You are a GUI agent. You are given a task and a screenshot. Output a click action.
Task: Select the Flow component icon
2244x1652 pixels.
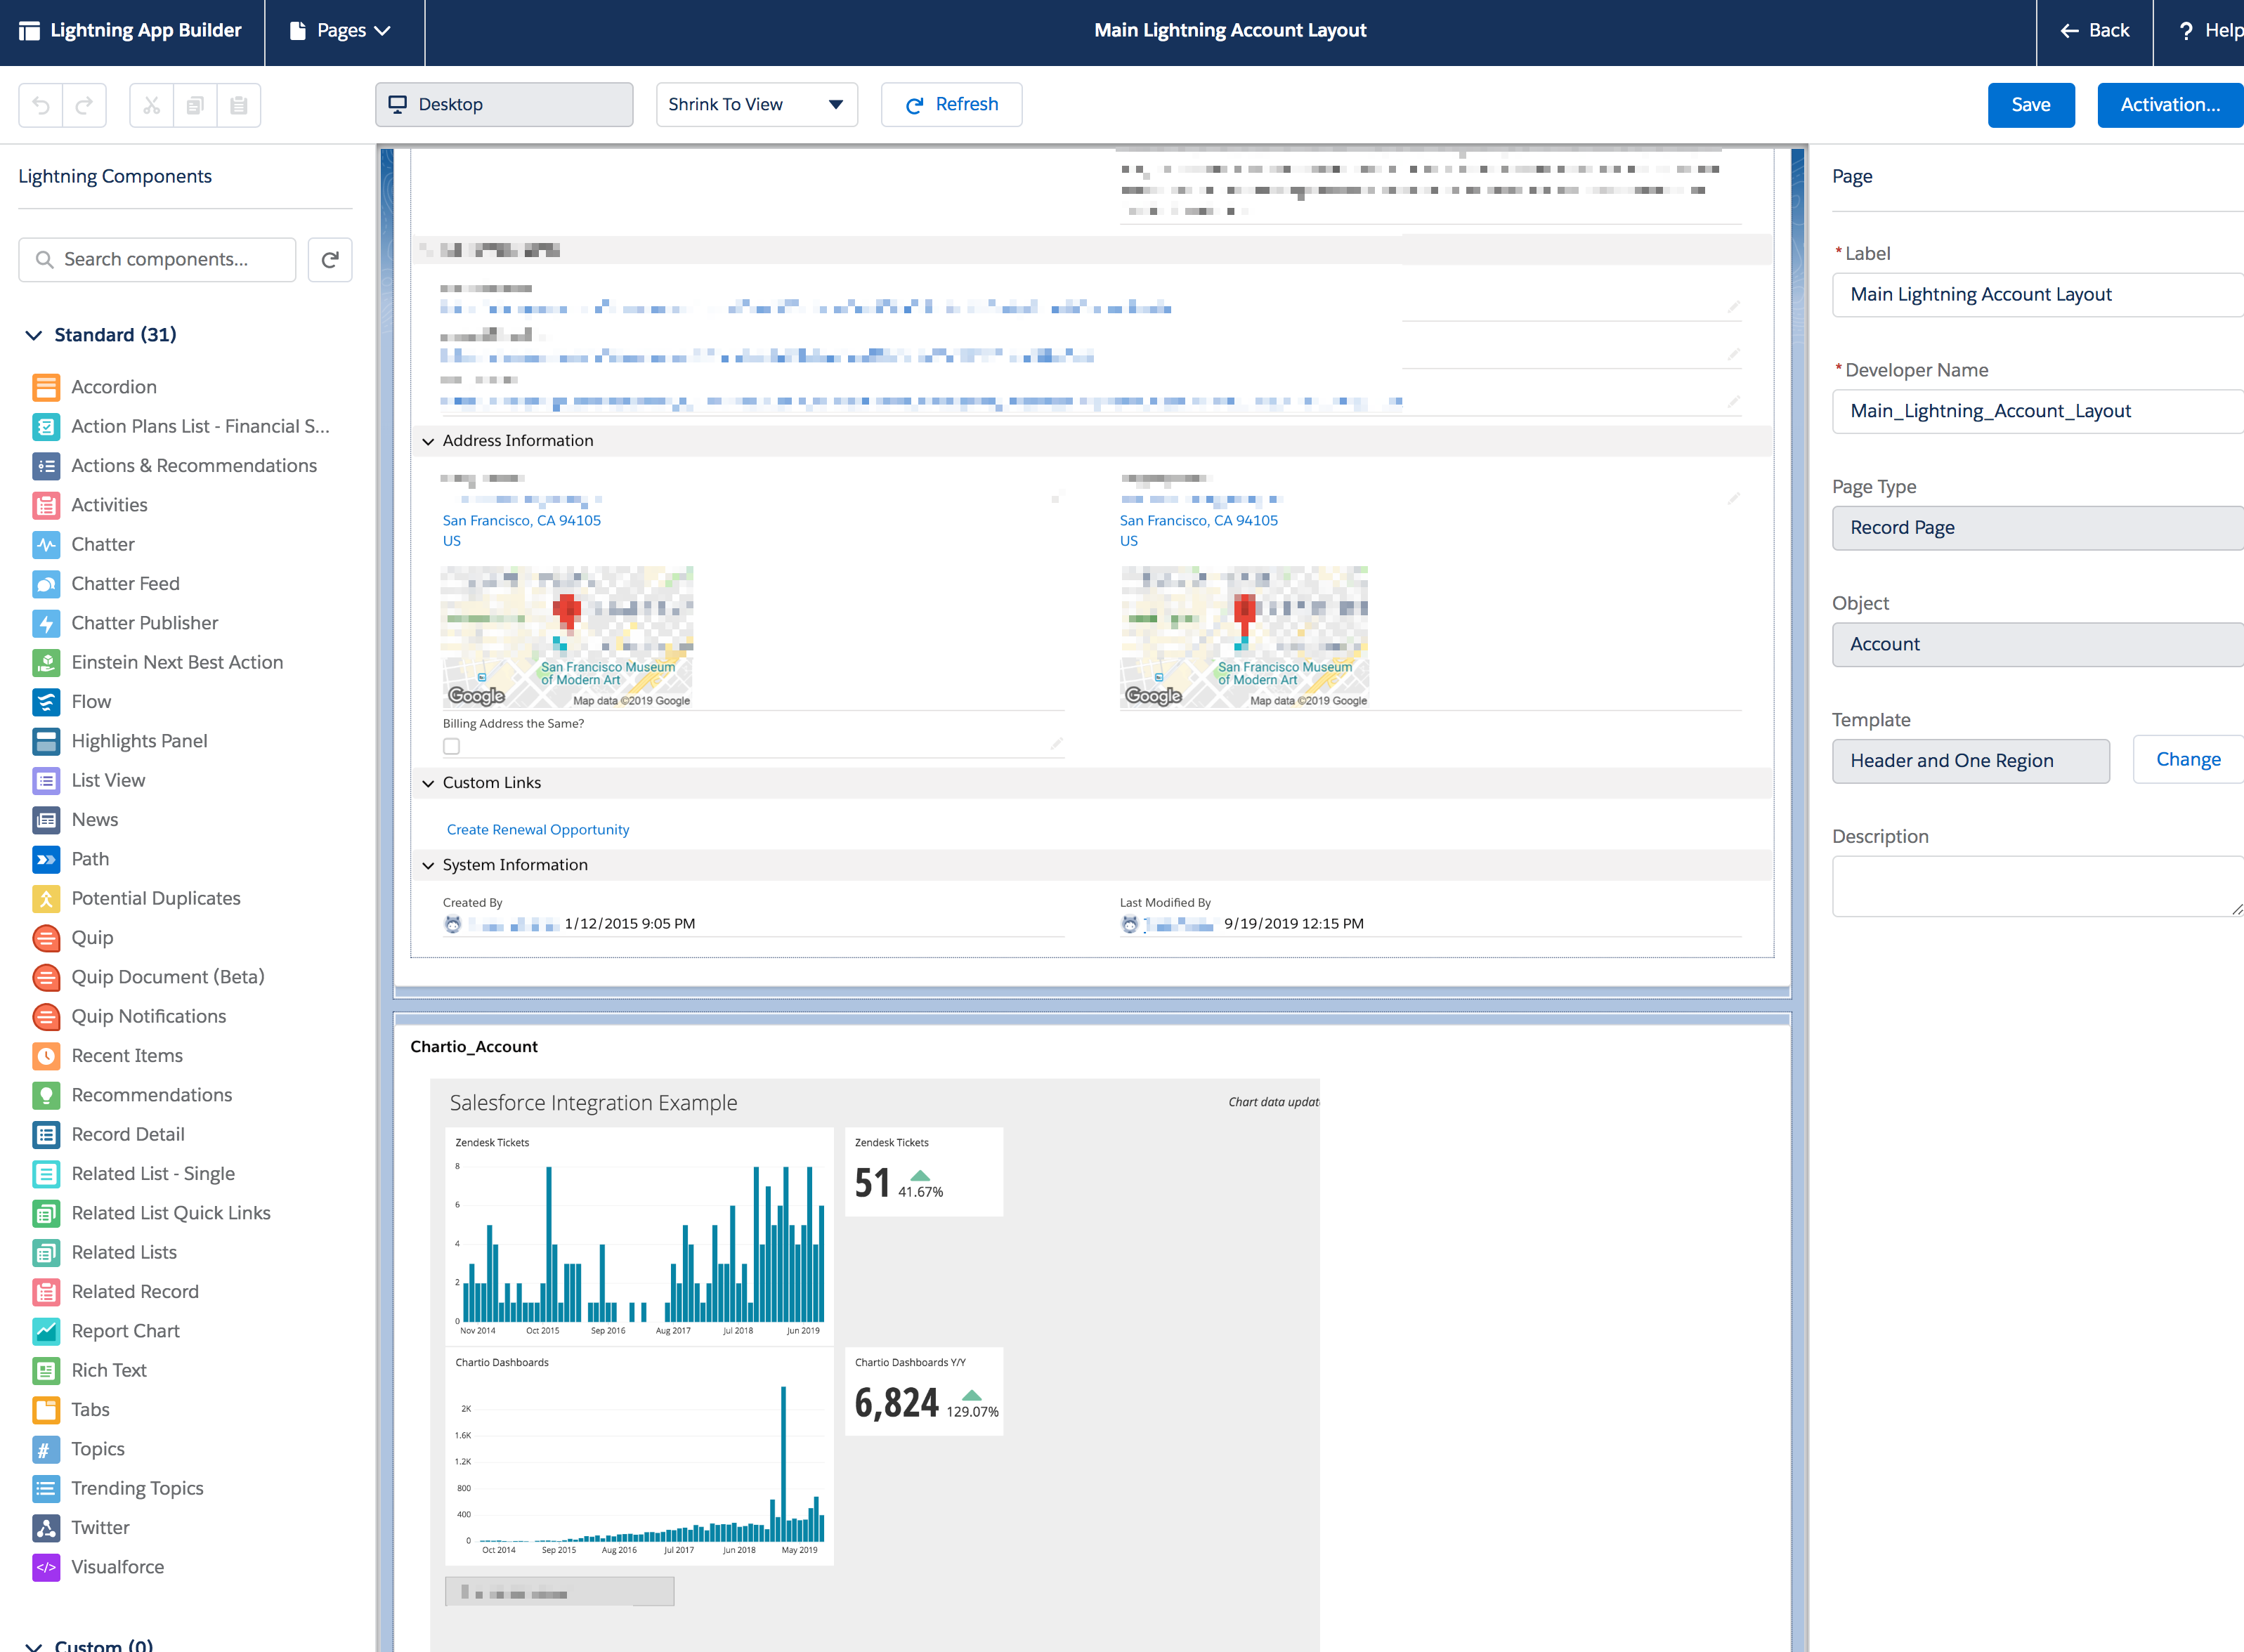(46, 702)
